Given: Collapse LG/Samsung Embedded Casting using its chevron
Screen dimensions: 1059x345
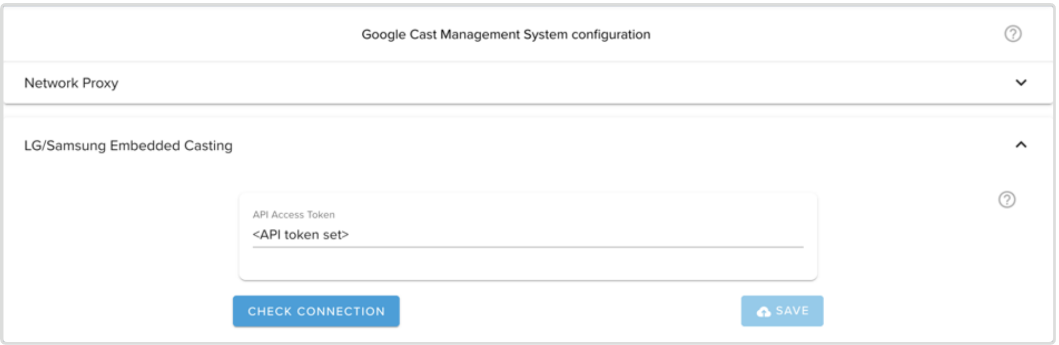Looking at the screenshot, I should pyautogui.click(x=1021, y=145).
